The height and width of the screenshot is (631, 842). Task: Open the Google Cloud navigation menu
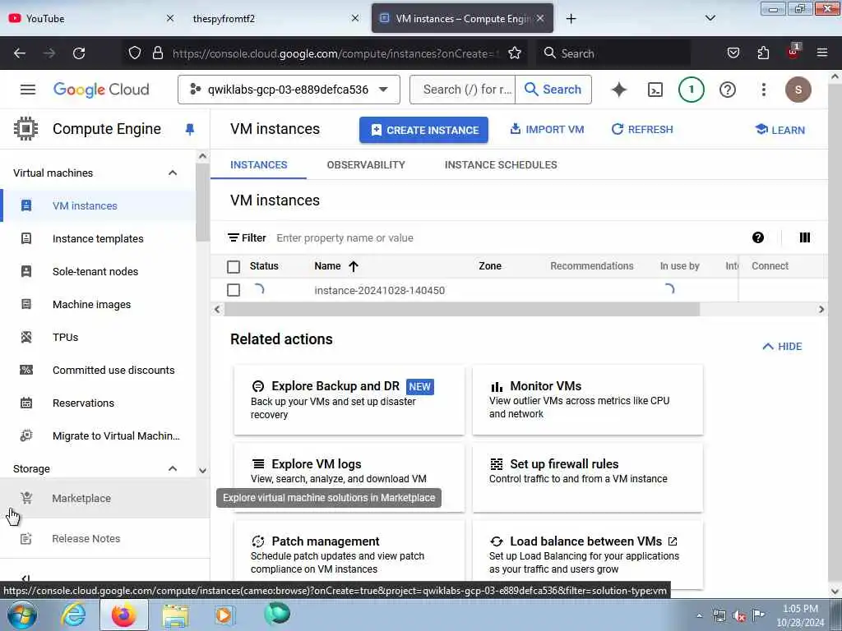point(28,90)
